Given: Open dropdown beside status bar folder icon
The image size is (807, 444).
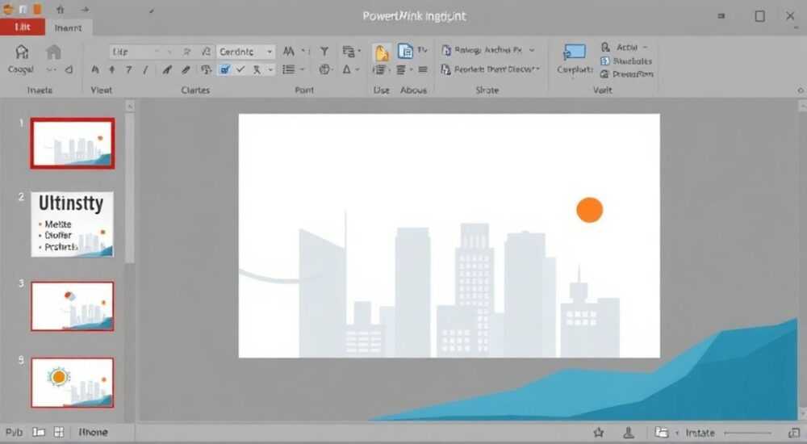Looking at the screenshot, I should point(677,434).
